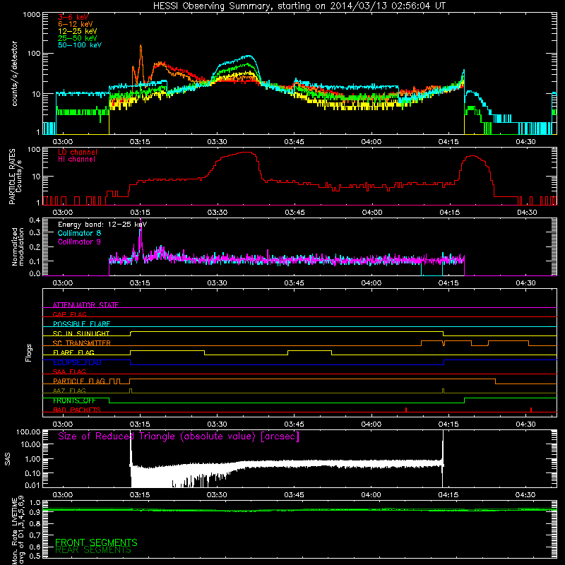The image size is (565, 565).
Task: Select the 6-12 keV legend label
Action: pyautogui.click(x=76, y=24)
